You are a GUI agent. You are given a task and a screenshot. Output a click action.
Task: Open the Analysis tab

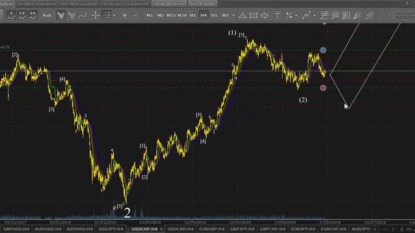click(x=7, y=3)
